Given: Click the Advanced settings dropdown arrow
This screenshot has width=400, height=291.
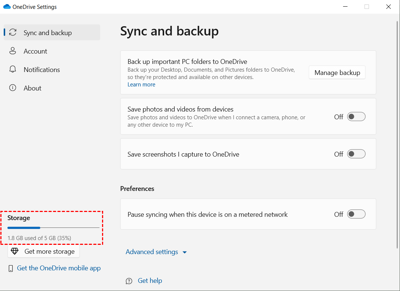Looking at the screenshot, I should [185, 252].
